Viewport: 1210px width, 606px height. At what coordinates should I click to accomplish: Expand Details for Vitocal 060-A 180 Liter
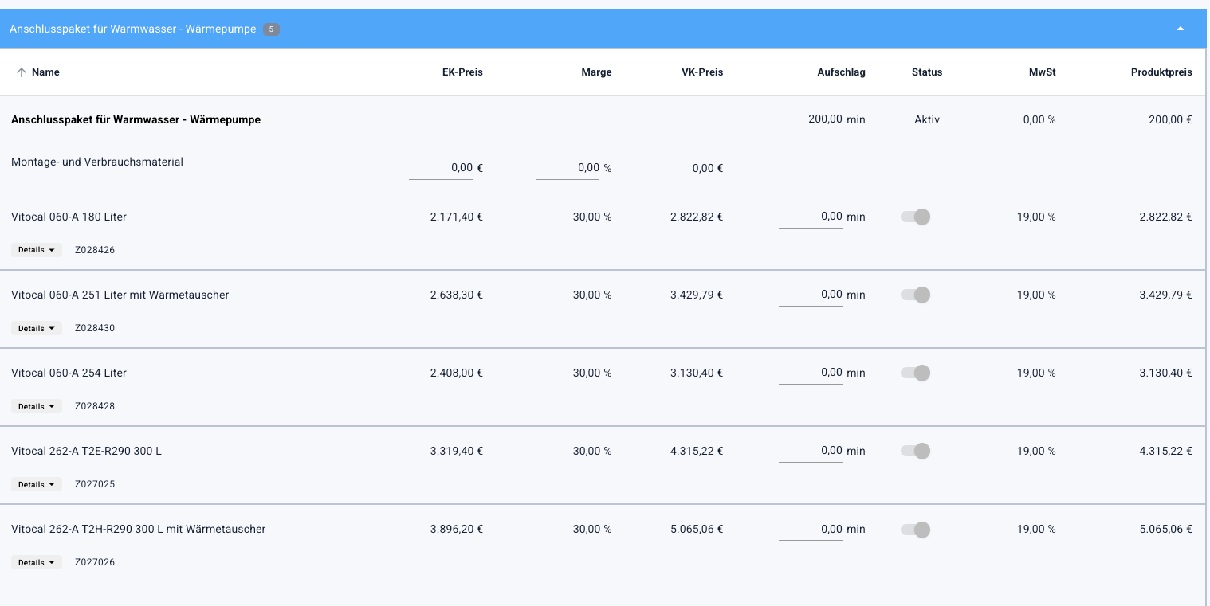click(37, 250)
